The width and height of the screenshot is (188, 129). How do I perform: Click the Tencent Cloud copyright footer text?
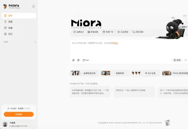click(x=130, y=123)
